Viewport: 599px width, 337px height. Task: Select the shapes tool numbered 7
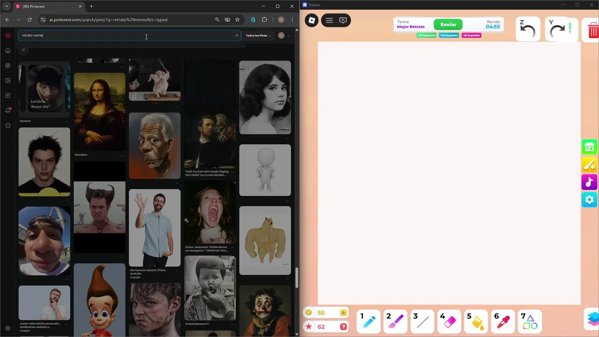click(x=530, y=321)
